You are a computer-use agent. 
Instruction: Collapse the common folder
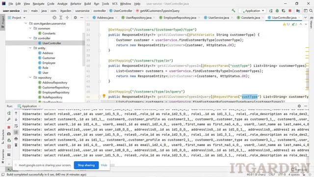pyautogui.click(x=30, y=29)
